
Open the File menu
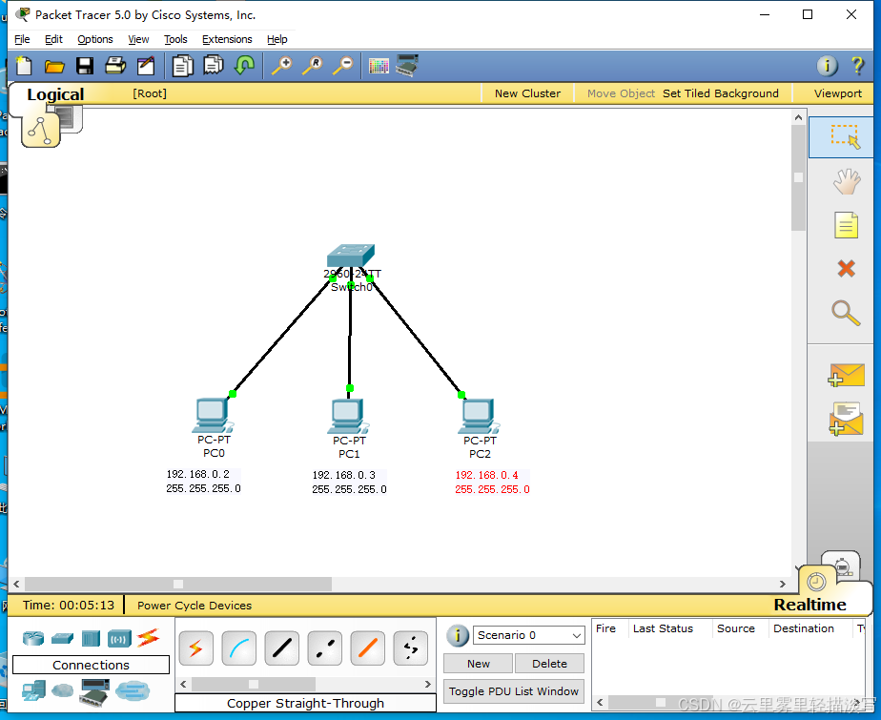pos(22,39)
